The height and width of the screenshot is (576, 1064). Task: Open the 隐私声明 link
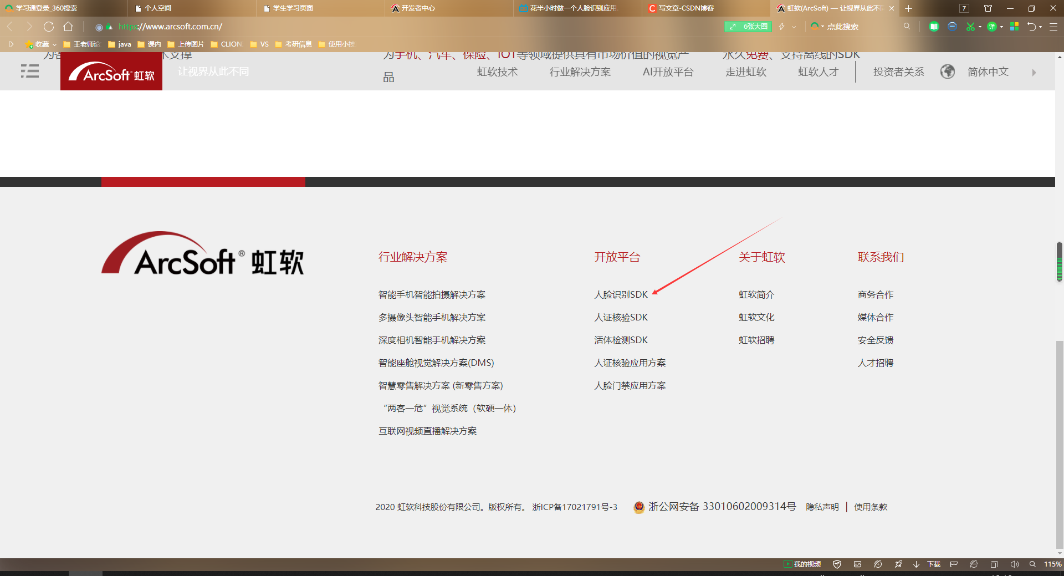pos(822,507)
